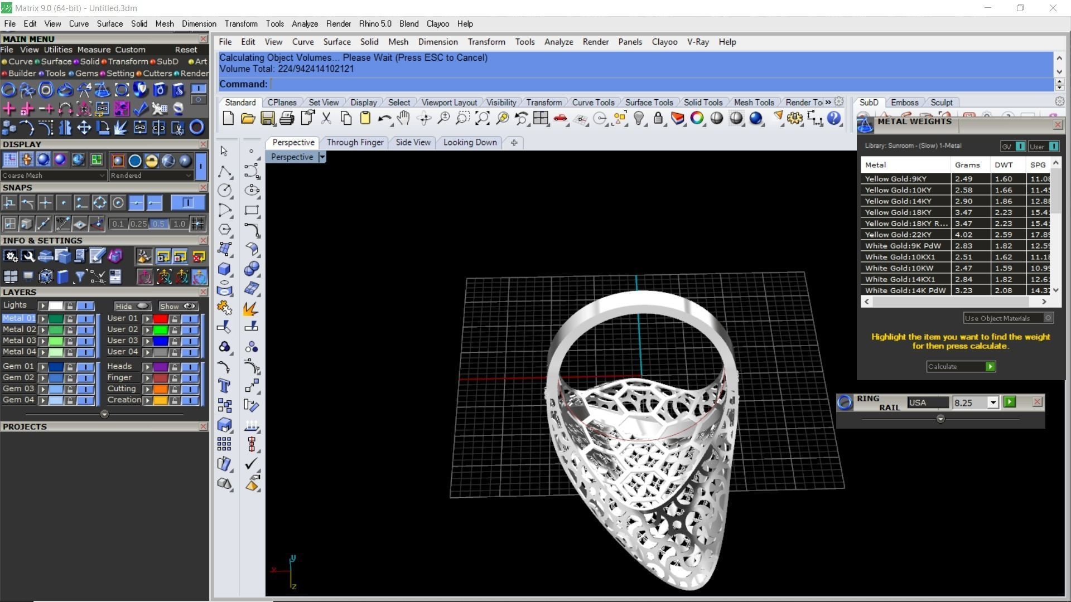The height and width of the screenshot is (602, 1071).
Task: Enable the 0.25 snap increment
Action: 138,224
